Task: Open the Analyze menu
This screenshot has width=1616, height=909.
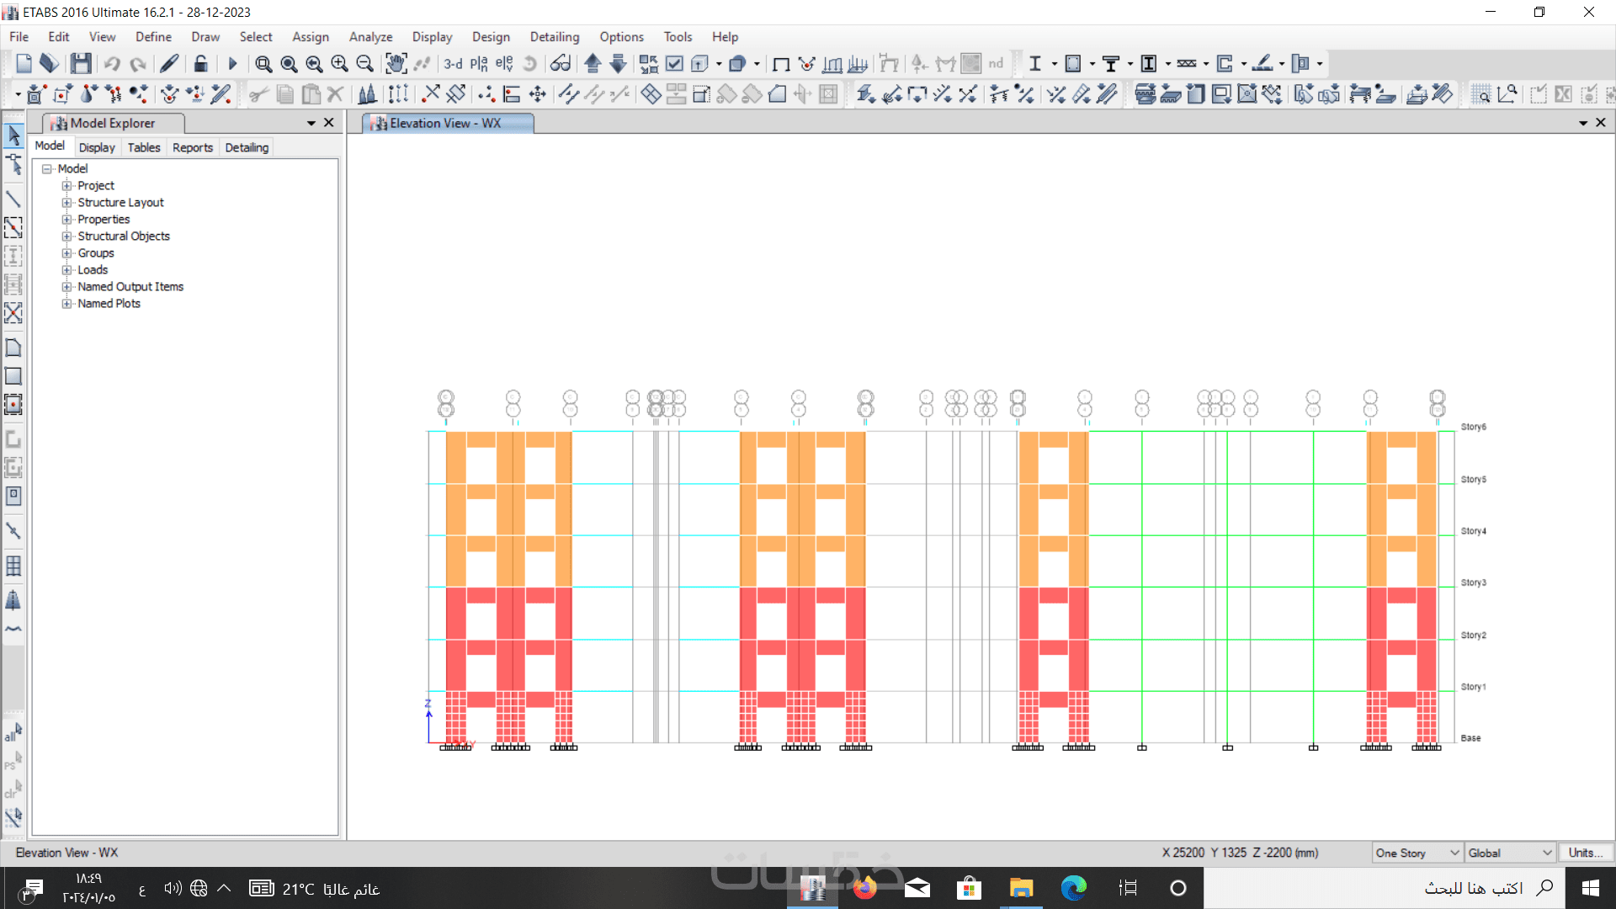Action: point(370,37)
